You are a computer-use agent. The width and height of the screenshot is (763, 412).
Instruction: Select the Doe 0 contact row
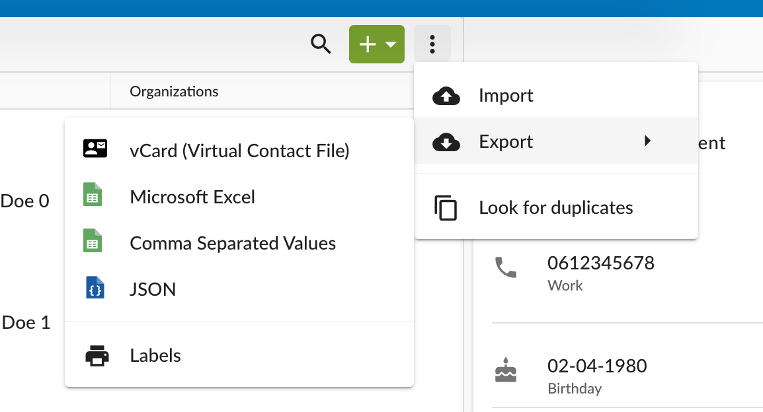point(25,201)
